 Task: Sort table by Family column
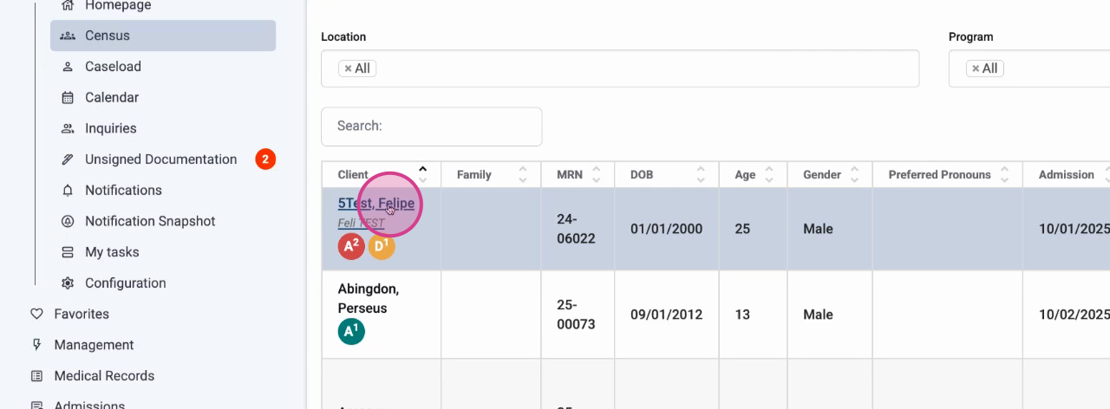tap(491, 174)
